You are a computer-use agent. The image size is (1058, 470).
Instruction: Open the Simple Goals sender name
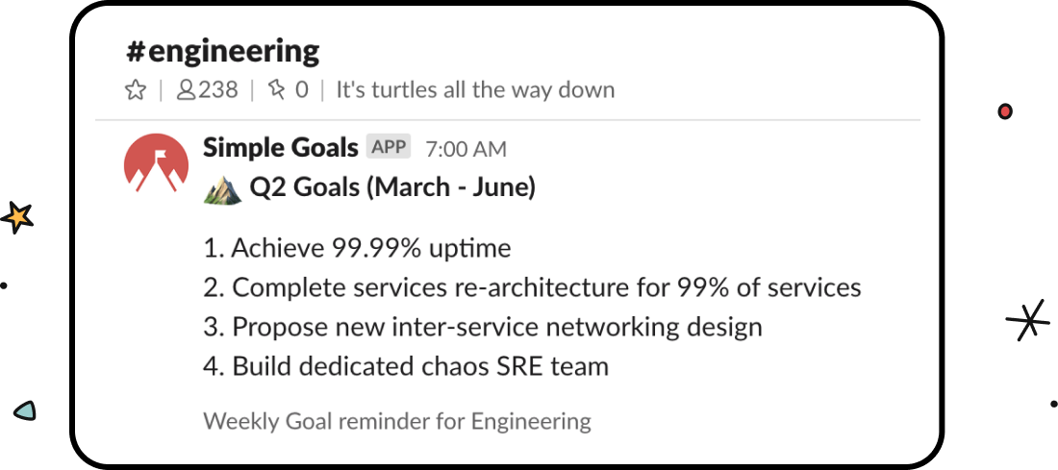tap(281, 148)
